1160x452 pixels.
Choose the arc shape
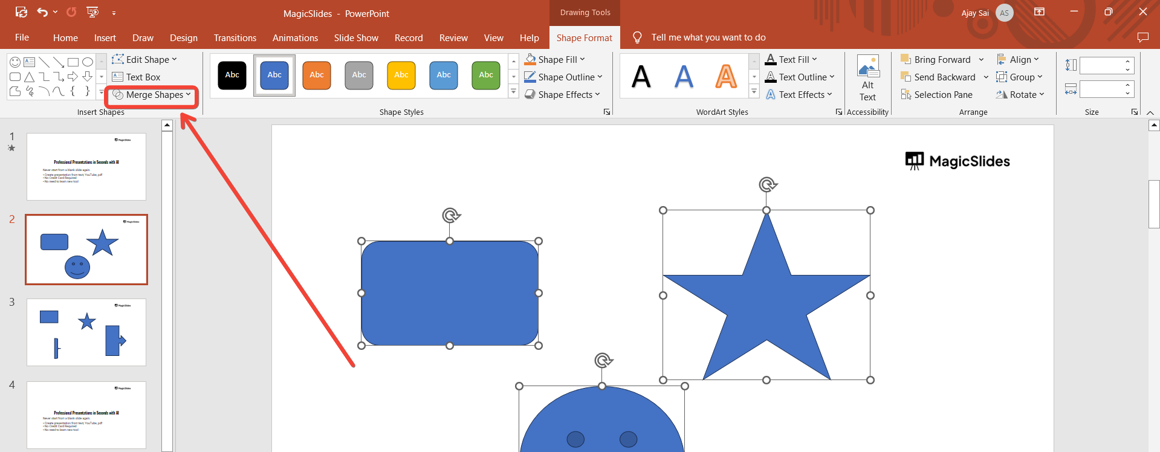click(x=44, y=91)
